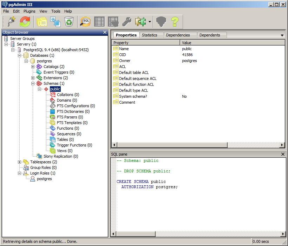Expand the Tablespaces (2) node

click(20, 162)
